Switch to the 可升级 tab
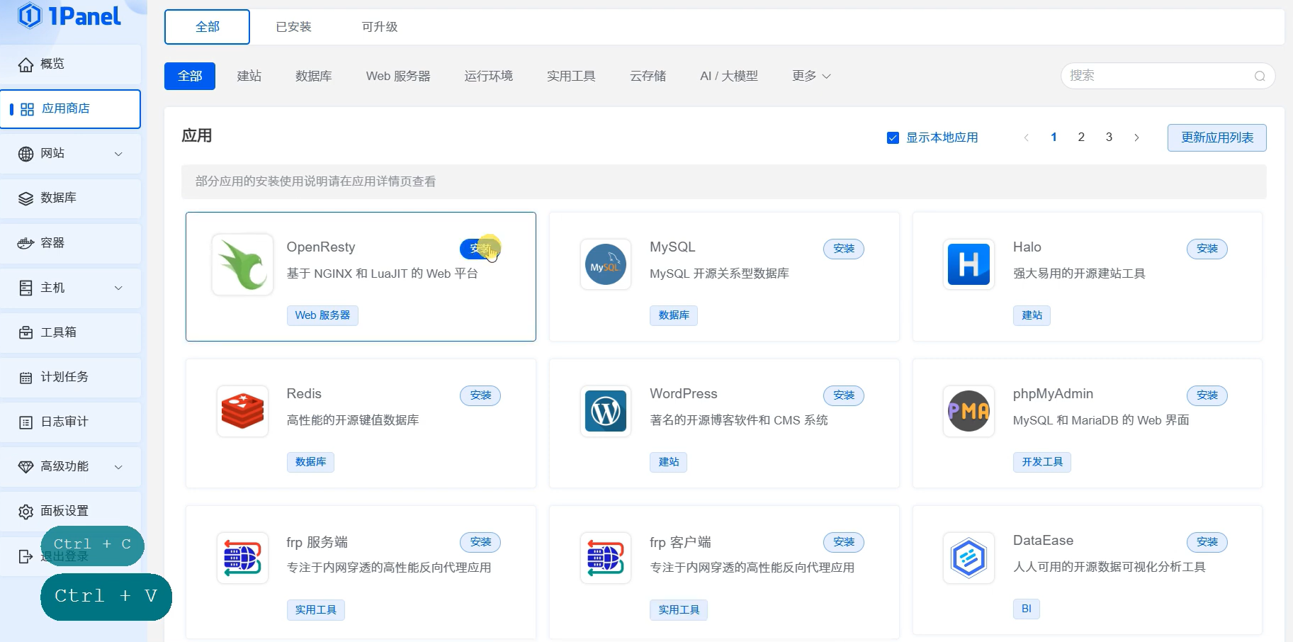This screenshot has height=642, width=1293. point(380,27)
